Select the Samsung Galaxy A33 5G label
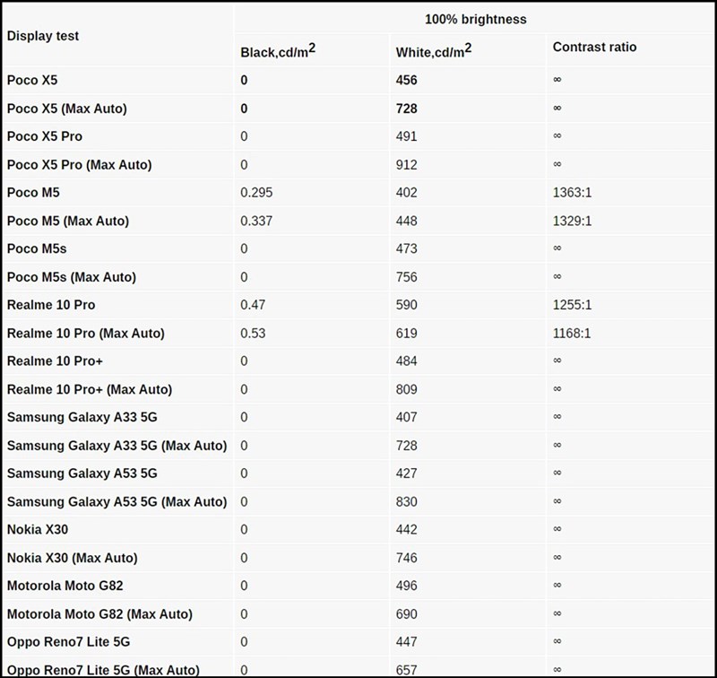Image resolution: width=717 pixels, height=678 pixels. pos(82,417)
